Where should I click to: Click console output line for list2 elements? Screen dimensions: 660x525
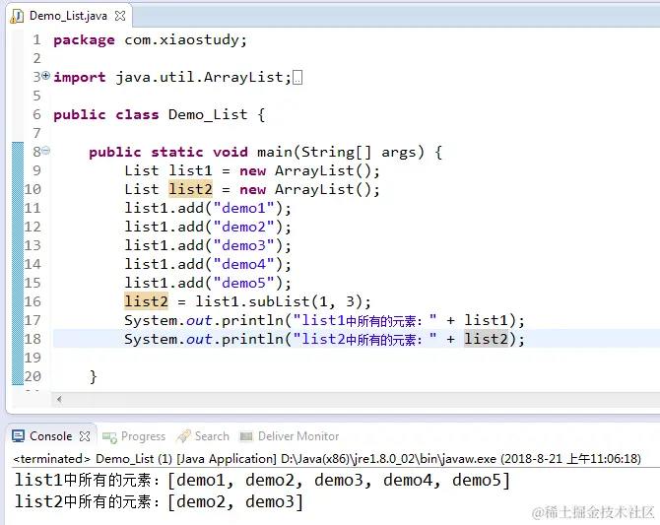pos(159,501)
